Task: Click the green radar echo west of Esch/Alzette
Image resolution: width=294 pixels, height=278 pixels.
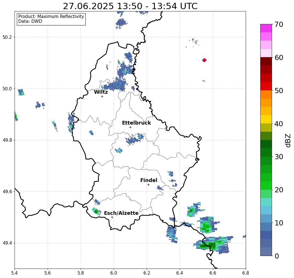Action: pyautogui.click(x=96, y=212)
